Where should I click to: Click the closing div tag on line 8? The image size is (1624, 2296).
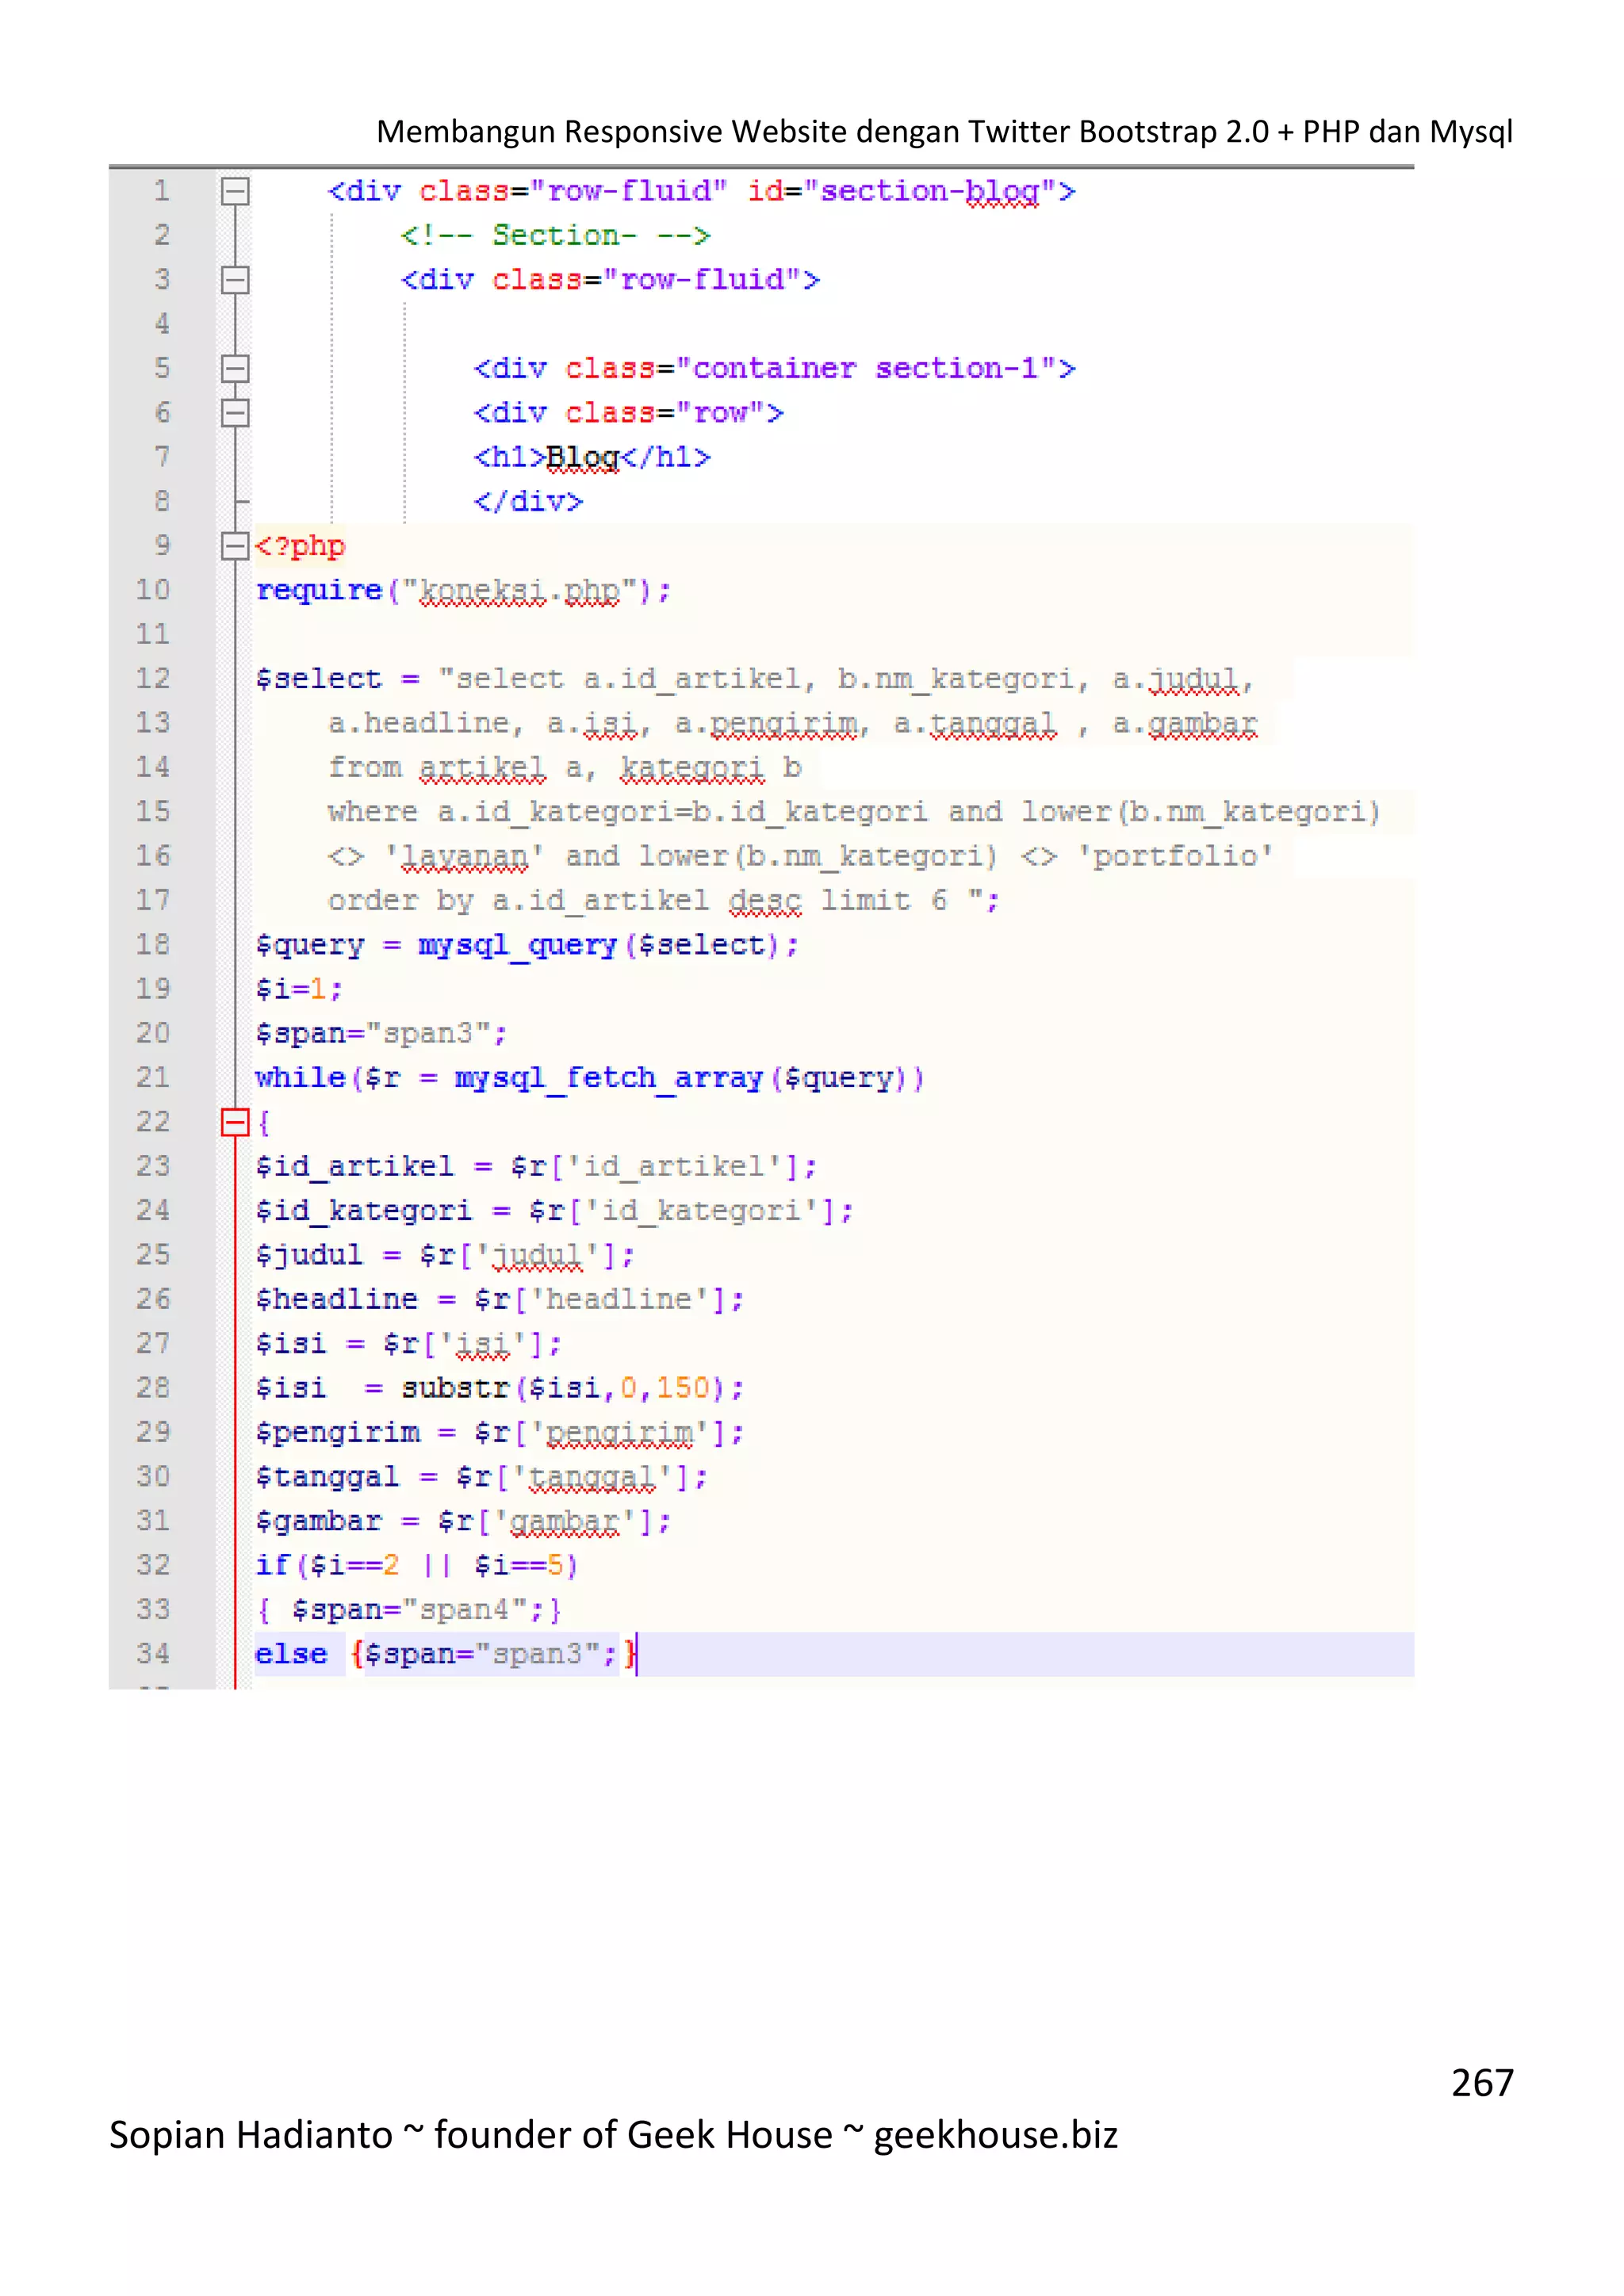528,502
